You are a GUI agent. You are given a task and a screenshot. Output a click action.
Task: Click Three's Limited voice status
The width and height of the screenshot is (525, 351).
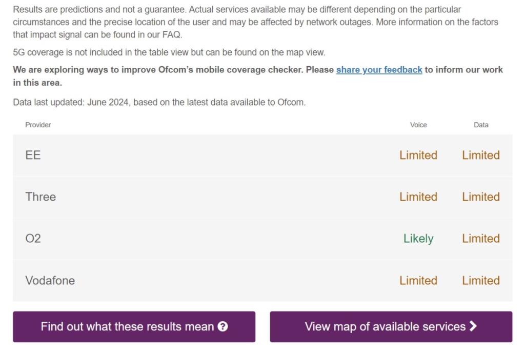pos(418,197)
